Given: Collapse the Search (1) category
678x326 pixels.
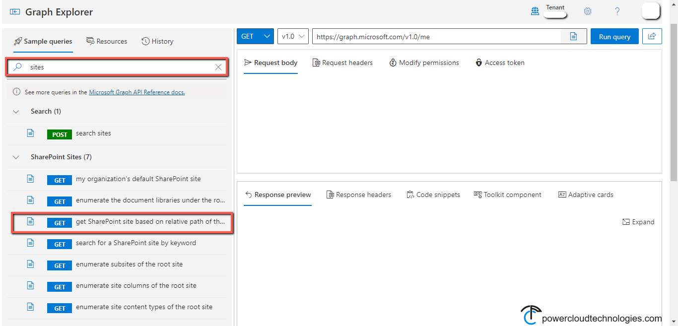Looking at the screenshot, I should click(16, 111).
